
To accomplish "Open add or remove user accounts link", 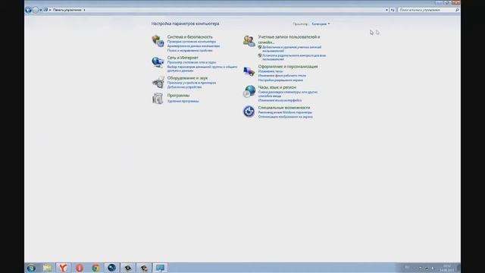I will 292,49.
